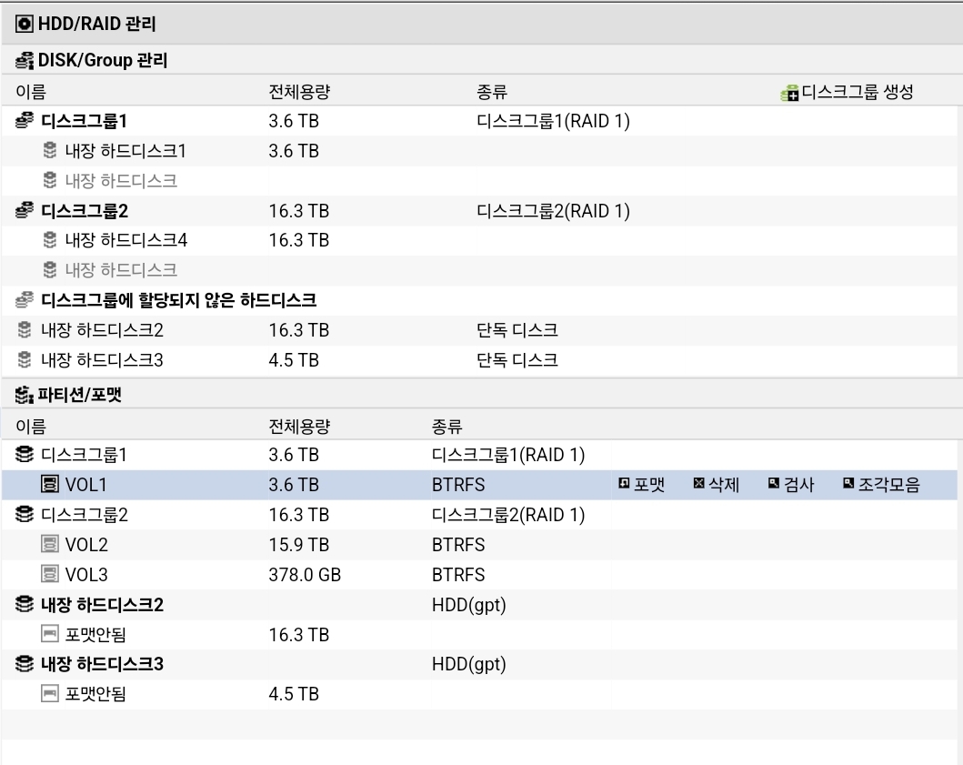The height and width of the screenshot is (765, 963).
Task: Select the VOL2 row label
Action: pos(86,545)
